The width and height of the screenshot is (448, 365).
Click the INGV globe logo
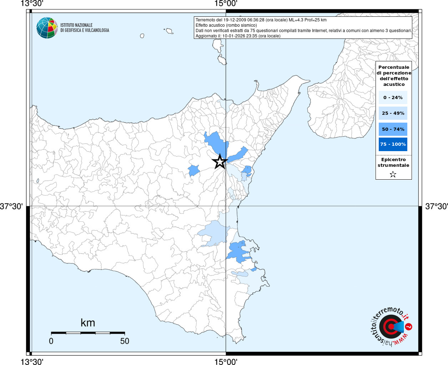point(47,28)
